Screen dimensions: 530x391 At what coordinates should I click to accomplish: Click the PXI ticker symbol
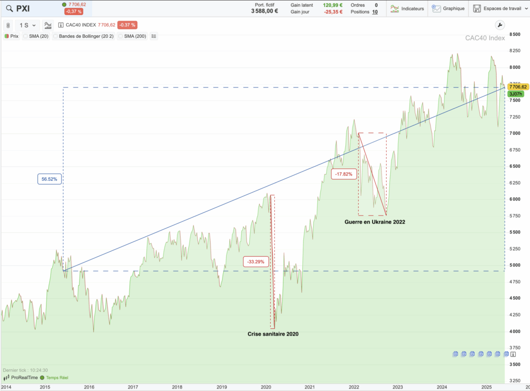[x=23, y=8]
